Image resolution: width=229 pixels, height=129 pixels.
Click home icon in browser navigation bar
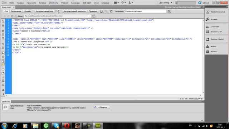point(16,16)
